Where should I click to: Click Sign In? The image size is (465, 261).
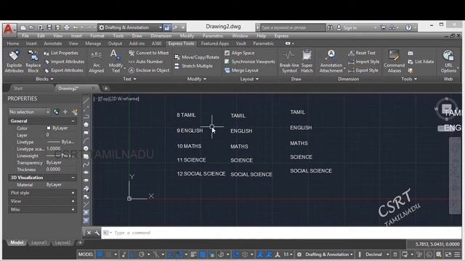click(347, 28)
